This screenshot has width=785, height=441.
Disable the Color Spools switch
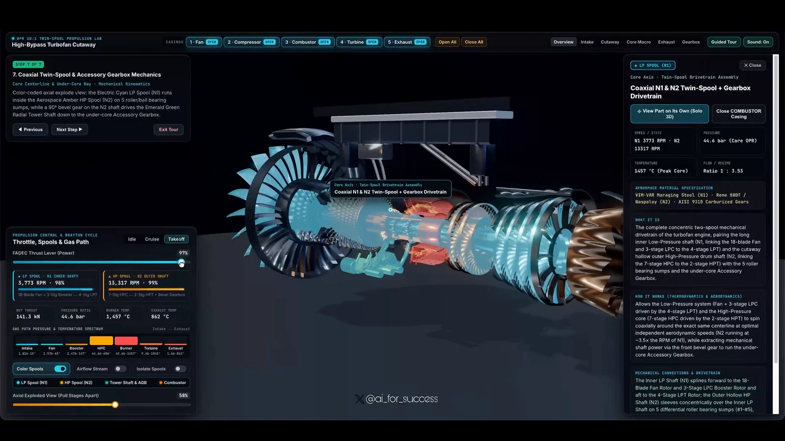point(60,369)
